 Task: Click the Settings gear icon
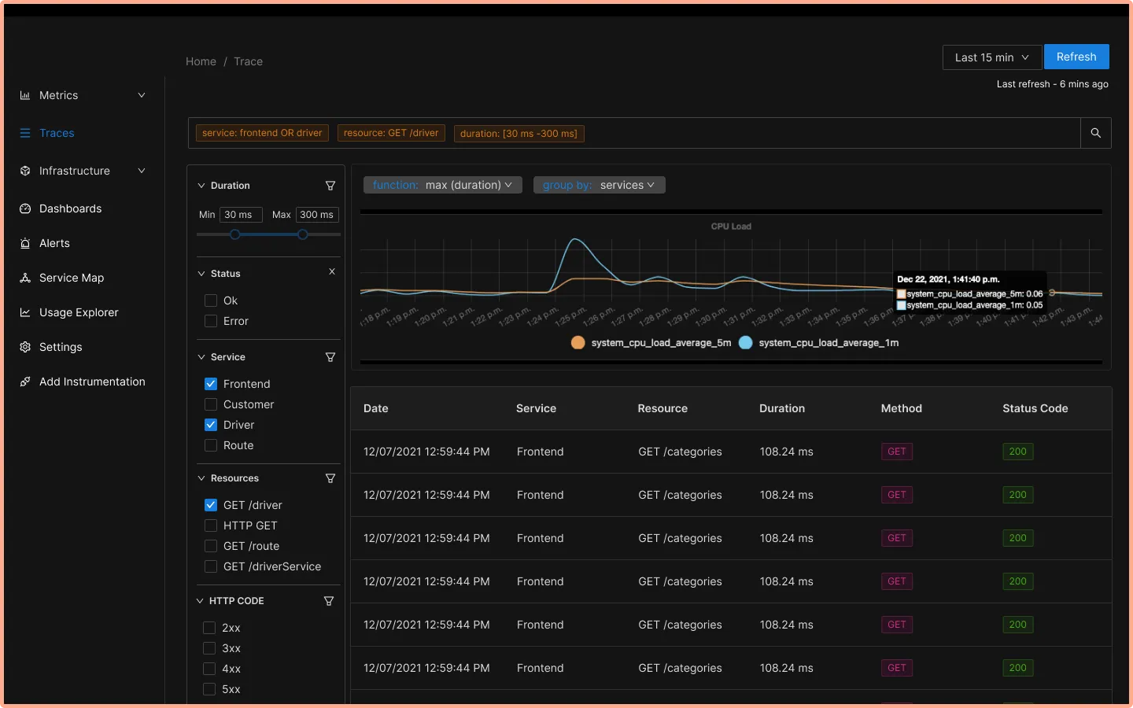pyautogui.click(x=25, y=347)
